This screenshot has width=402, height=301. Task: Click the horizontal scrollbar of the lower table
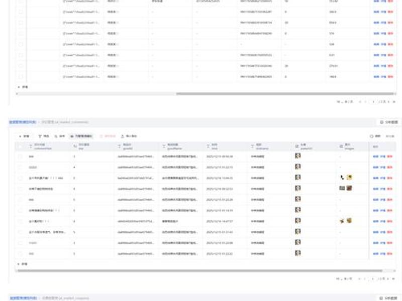click(199, 271)
